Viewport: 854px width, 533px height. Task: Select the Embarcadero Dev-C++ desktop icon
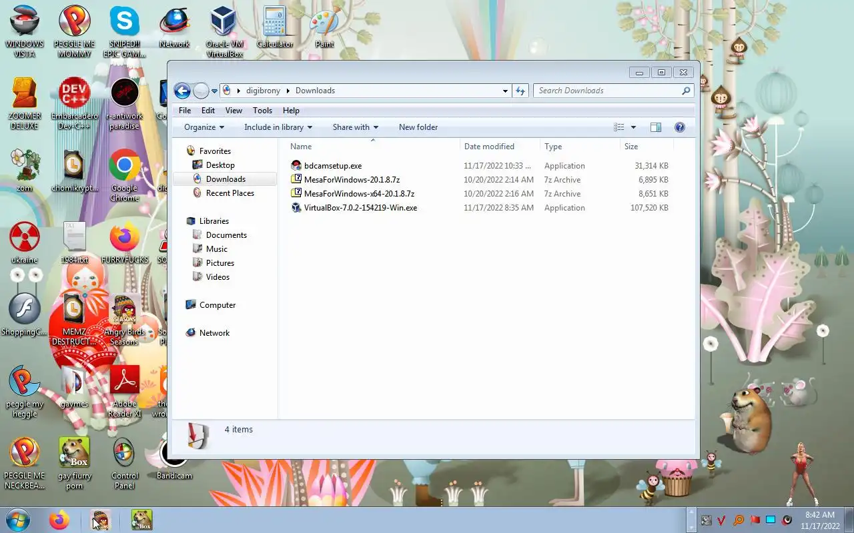(x=74, y=104)
